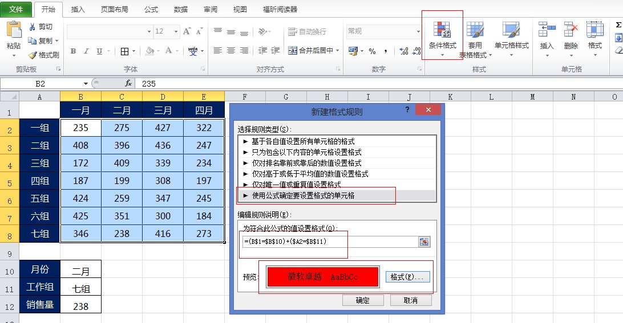Screen dimensions: 623x323
Task: Open Format as Table (套用表格格式)
Action: pos(475,40)
